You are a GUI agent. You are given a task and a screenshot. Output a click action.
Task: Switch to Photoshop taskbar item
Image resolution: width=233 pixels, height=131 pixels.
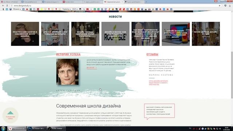(x=37, y=128)
